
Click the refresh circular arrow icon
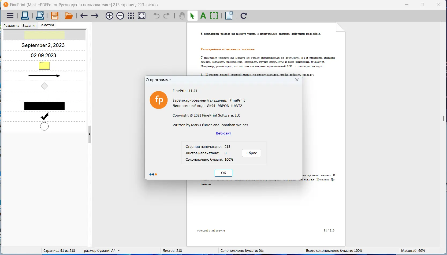(244, 16)
